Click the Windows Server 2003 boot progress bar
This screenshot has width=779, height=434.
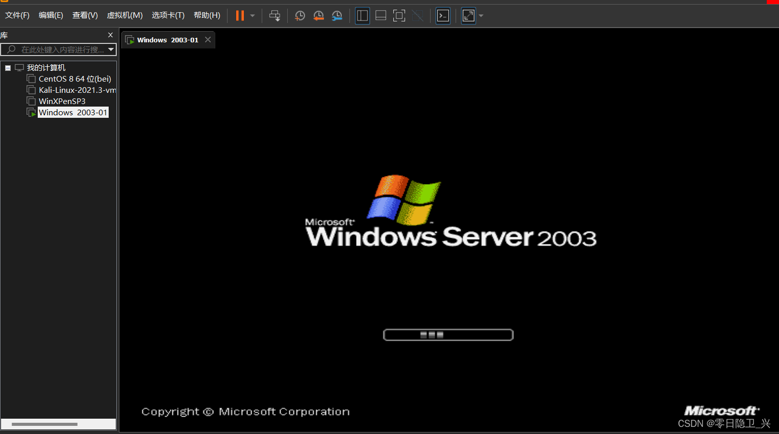pos(448,335)
